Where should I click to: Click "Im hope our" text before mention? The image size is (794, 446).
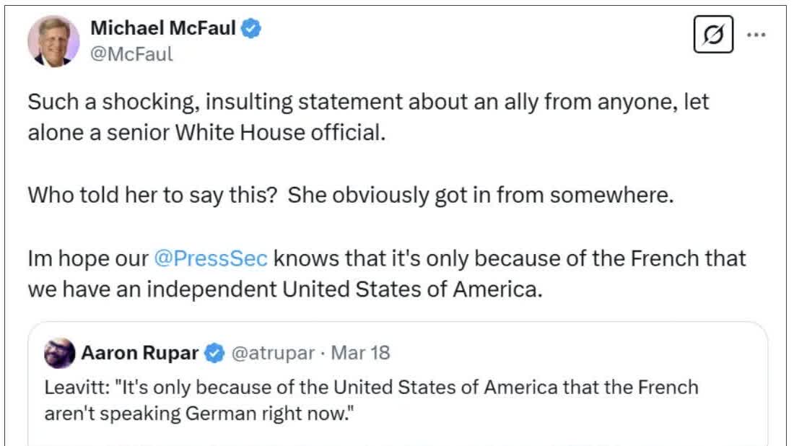click(x=87, y=258)
